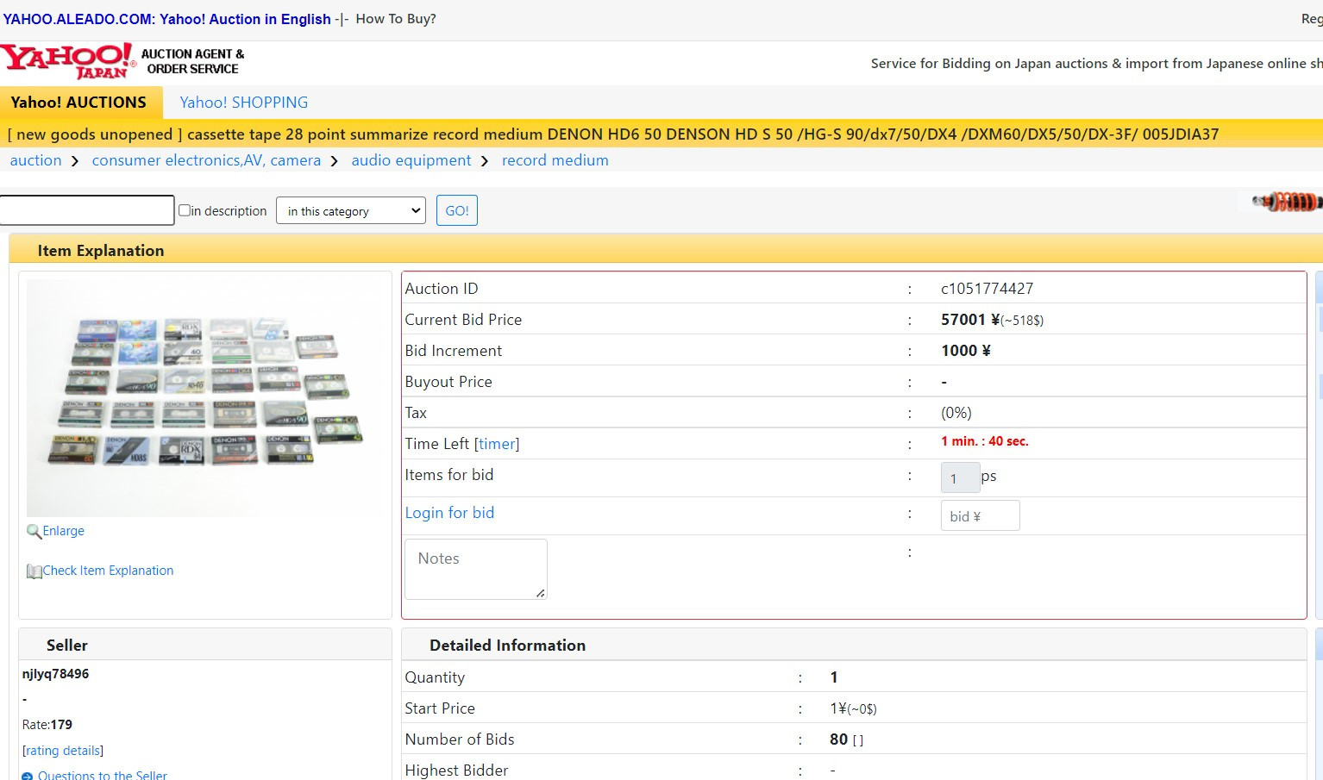Open the 'auction' breadcrumb link
The image size is (1323, 780).
(36, 160)
